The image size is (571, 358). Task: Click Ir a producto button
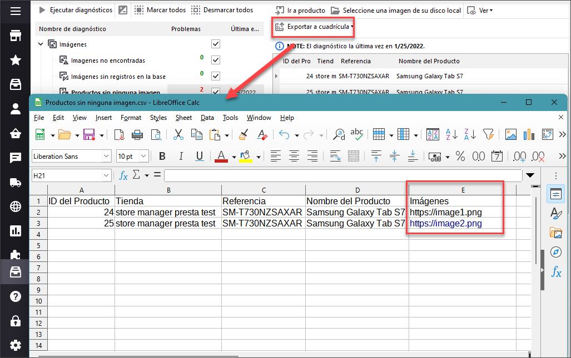300,11
